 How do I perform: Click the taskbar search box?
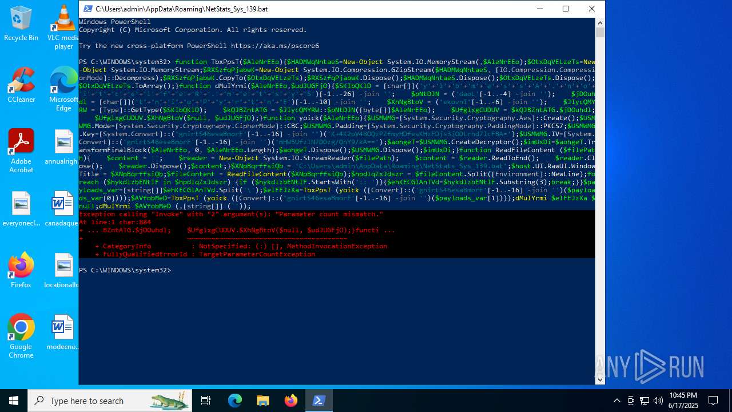pyautogui.click(x=110, y=401)
